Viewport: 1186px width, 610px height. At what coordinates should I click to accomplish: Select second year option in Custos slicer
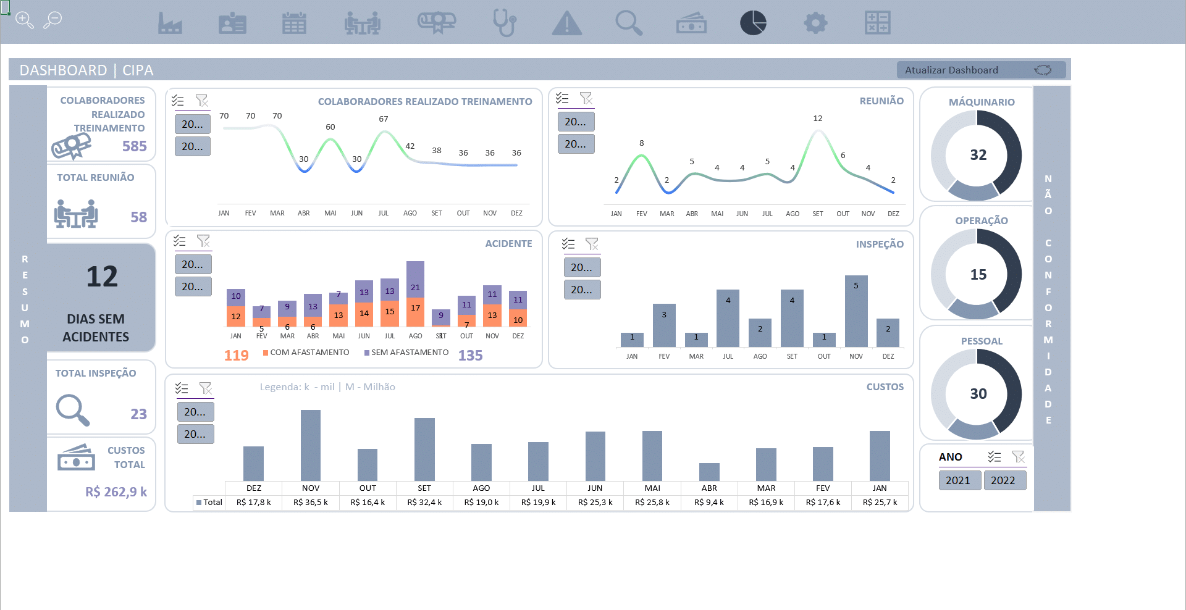[x=195, y=434]
